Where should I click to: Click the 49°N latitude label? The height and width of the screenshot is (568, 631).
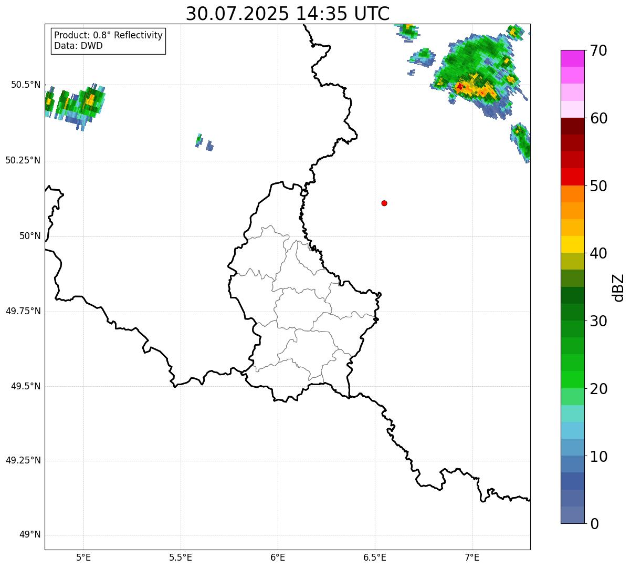pos(30,535)
